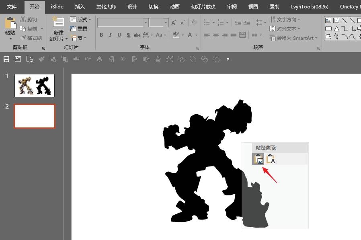Open the Align Text (对齐文本) dropdown

click(285, 29)
